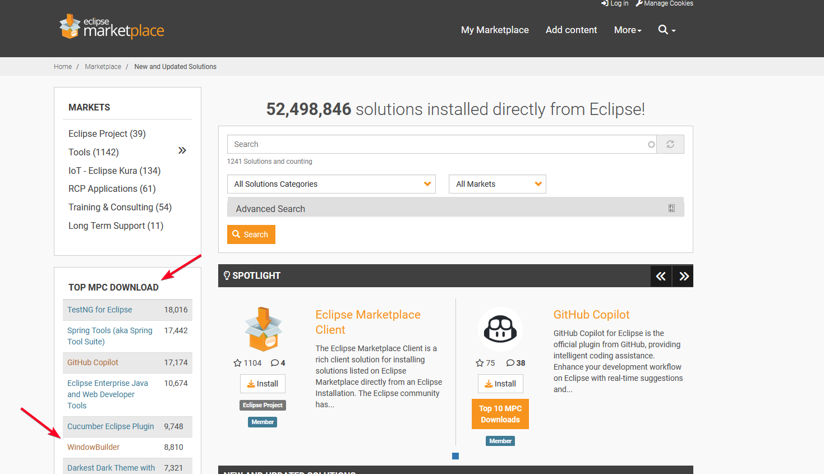This screenshot has height=474, width=824.
Task: Open the All Markets dropdown
Action: (x=497, y=184)
